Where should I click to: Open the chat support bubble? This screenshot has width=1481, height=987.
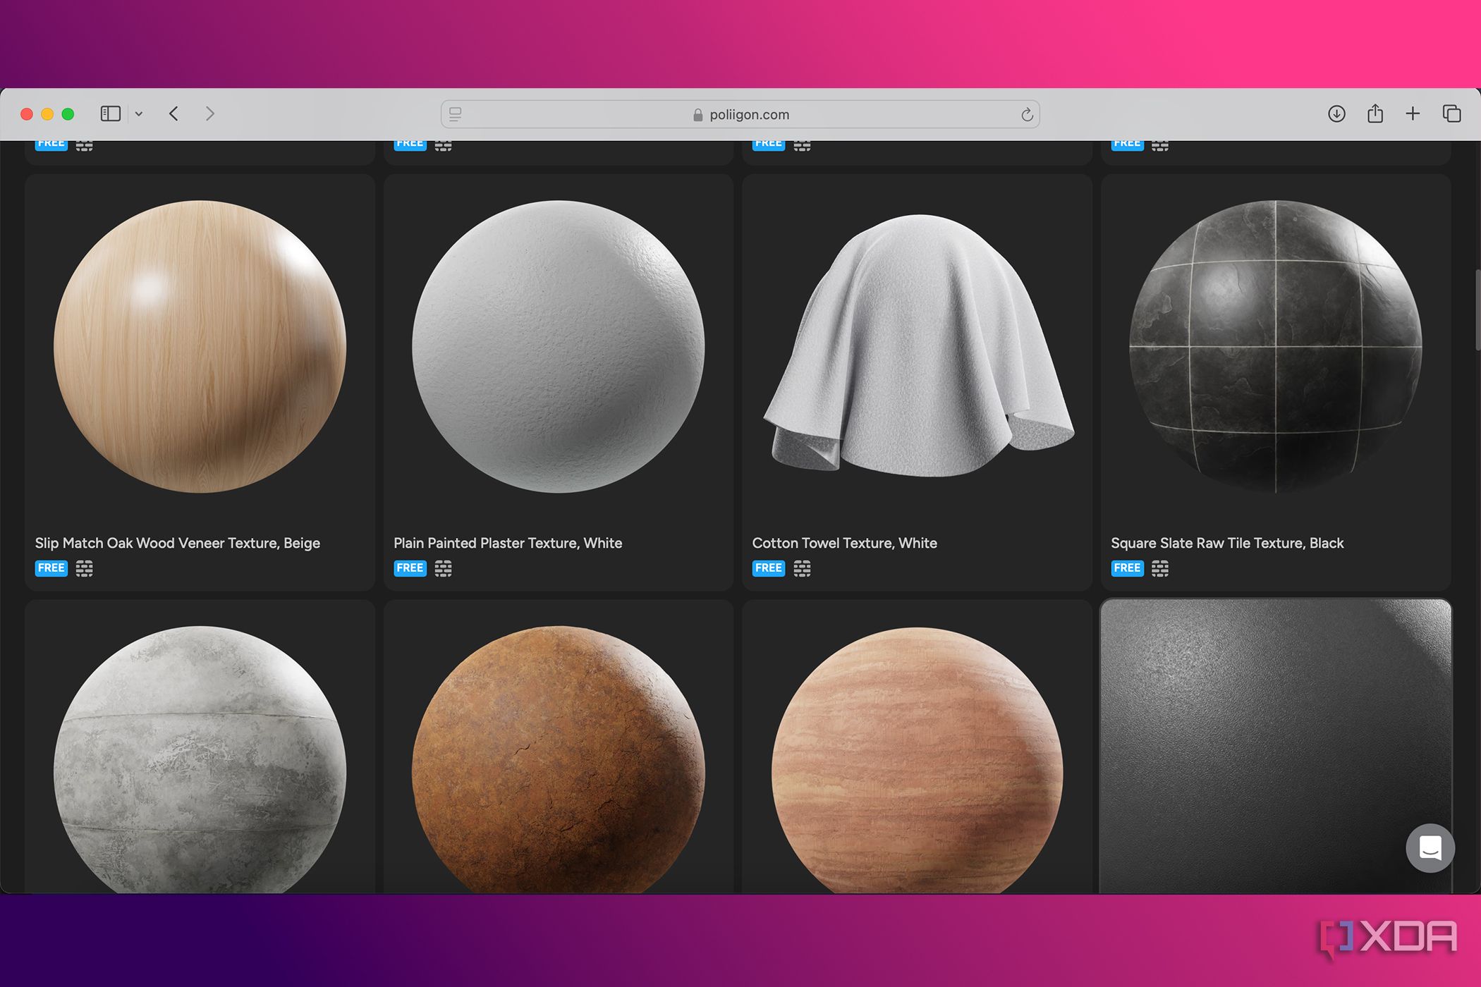[1430, 848]
